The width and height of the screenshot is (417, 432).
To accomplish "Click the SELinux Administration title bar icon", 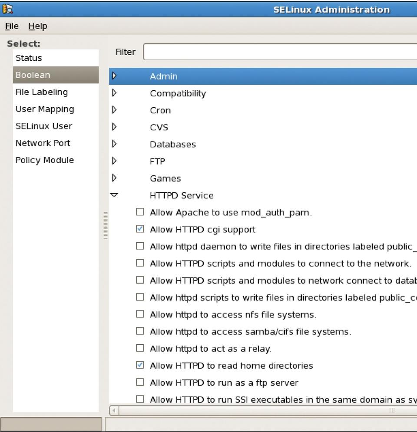I will click(7, 9).
